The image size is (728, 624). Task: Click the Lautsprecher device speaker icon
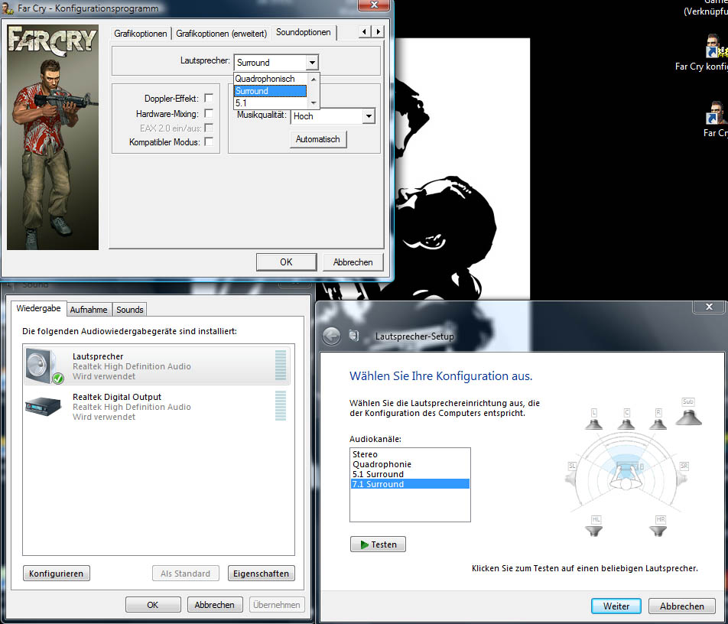tap(44, 366)
